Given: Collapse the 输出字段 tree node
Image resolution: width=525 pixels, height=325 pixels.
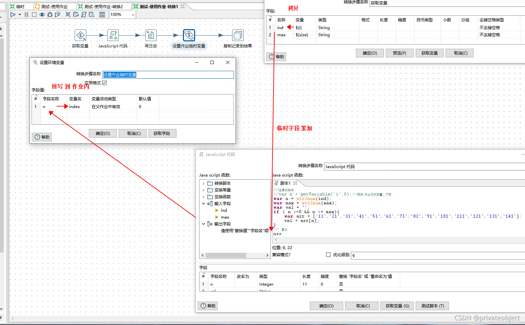Looking at the screenshot, I should point(203,224).
